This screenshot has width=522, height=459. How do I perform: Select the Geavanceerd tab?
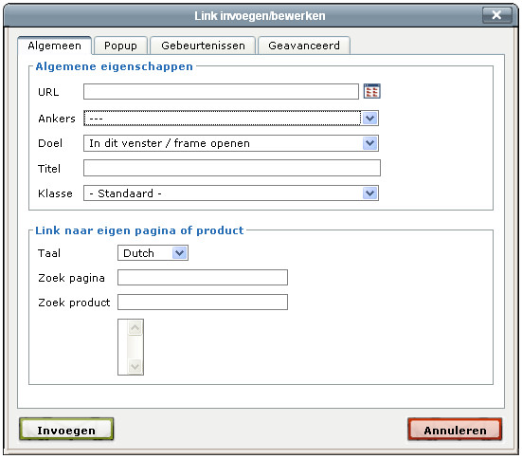pos(304,46)
